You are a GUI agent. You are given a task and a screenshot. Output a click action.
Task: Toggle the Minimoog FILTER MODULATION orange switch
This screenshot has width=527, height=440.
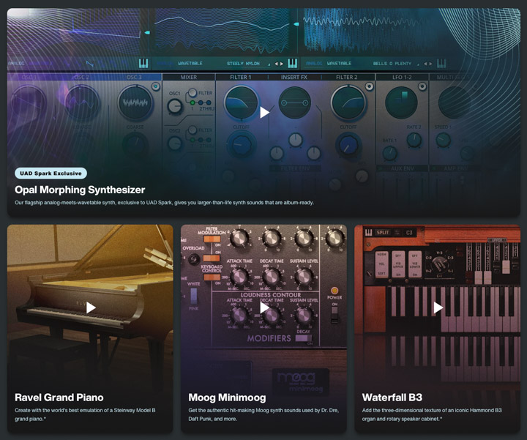(x=212, y=239)
